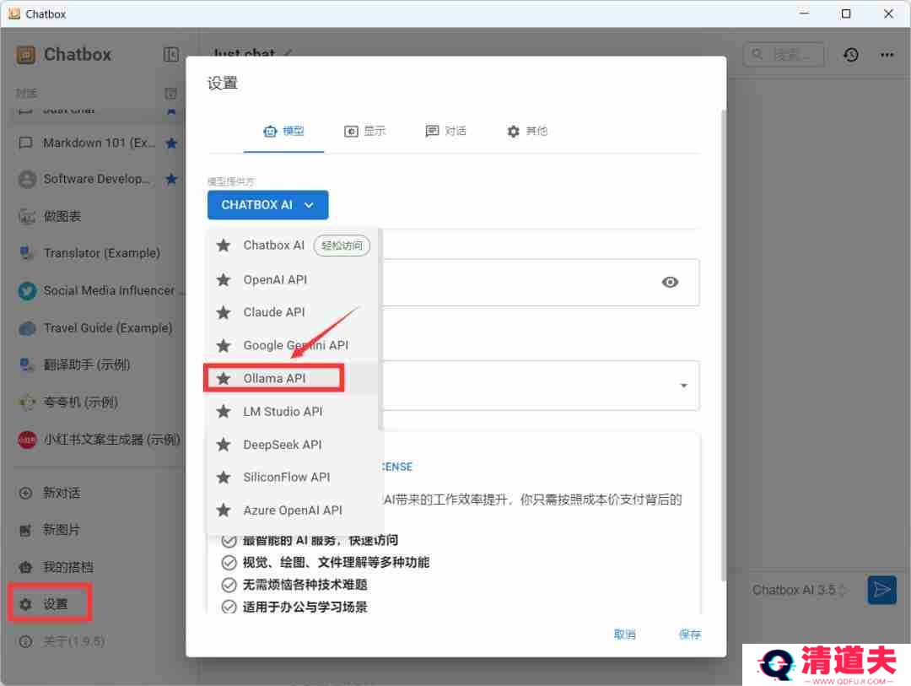Click the Chatbox logo in sidebar
This screenshot has height=686, width=911.
(x=25, y=55)
